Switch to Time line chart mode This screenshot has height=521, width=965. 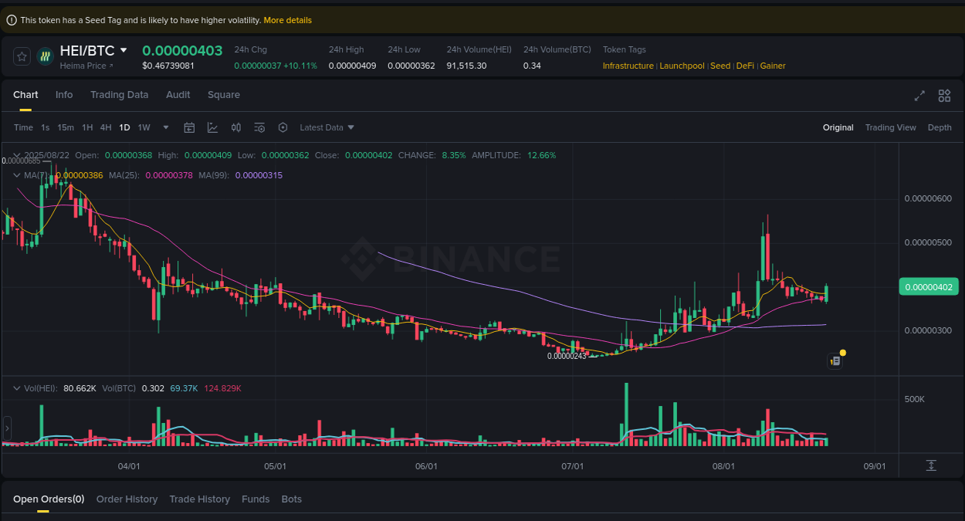[x=23, y=127]
